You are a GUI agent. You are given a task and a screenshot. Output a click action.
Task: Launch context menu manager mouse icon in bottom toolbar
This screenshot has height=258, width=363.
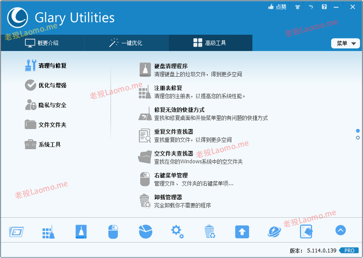point(113,232)
